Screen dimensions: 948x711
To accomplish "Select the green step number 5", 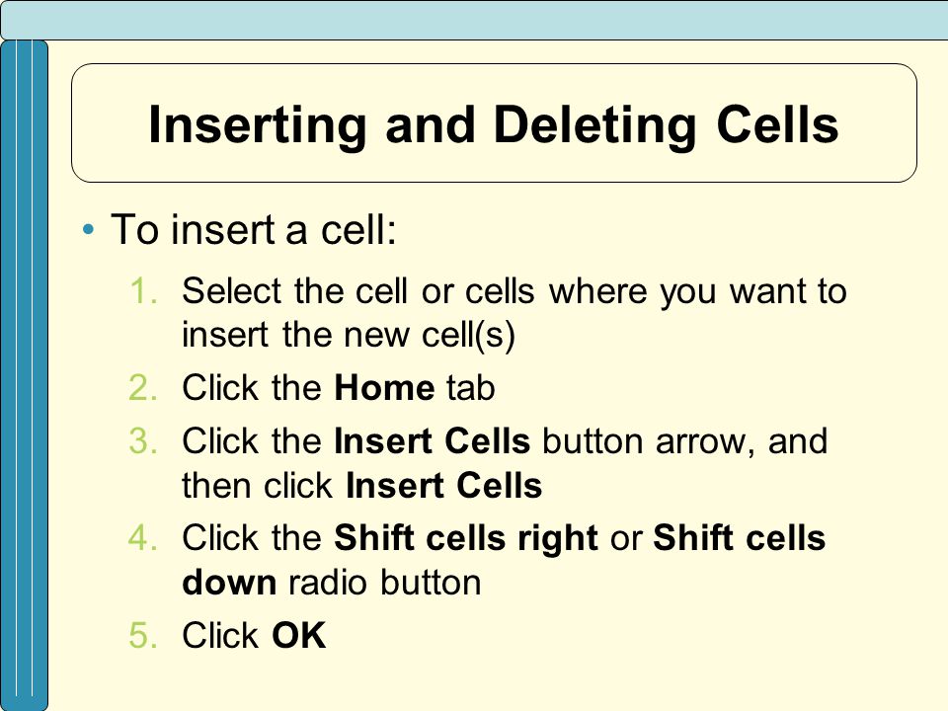I will [x=143, y=635].
